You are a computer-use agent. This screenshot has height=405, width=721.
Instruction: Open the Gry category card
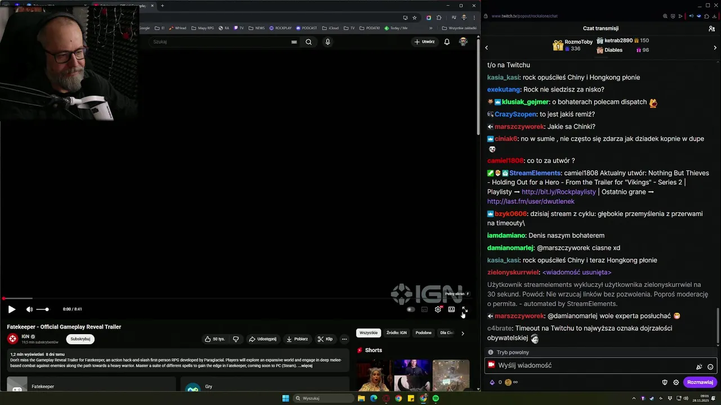click(265, 384)
